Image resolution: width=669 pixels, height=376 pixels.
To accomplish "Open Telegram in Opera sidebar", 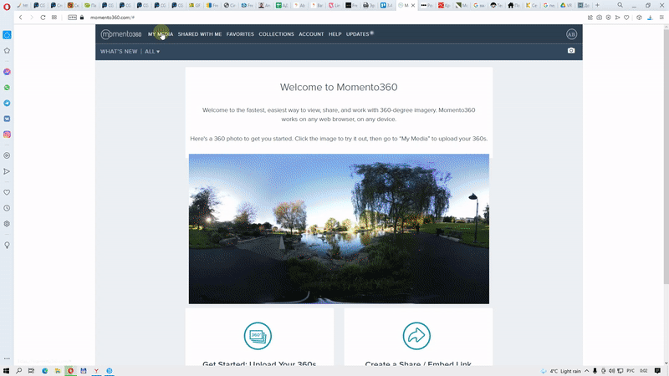I will tap(7, 103).
